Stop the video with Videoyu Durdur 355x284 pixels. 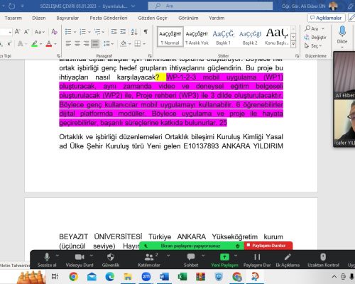(x=80, y=260)
